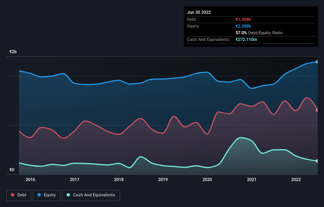
Task: Click the 2019 x-axis label
Action: (x=163, y=179)
